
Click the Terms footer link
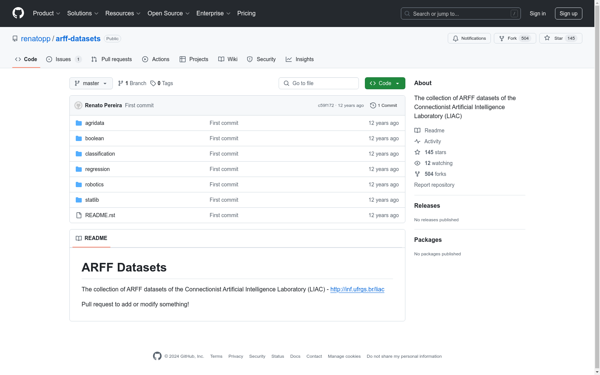(216, 356)
